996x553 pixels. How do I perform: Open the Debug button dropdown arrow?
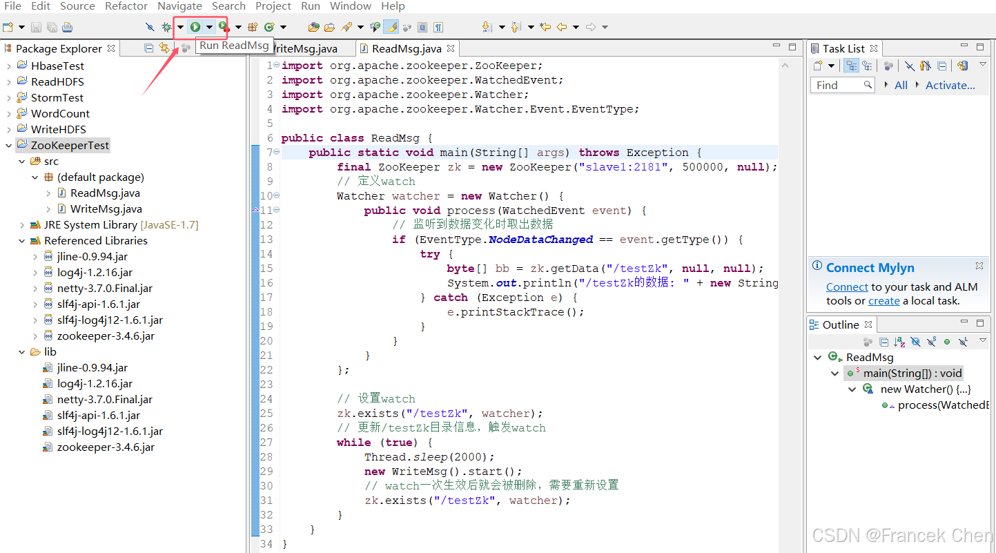click(180, 27)
